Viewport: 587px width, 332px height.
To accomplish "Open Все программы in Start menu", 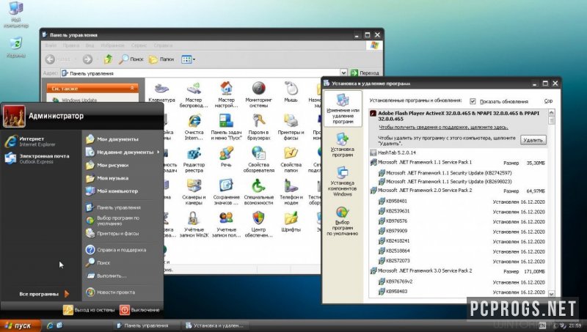I will (x=44, y=294).
